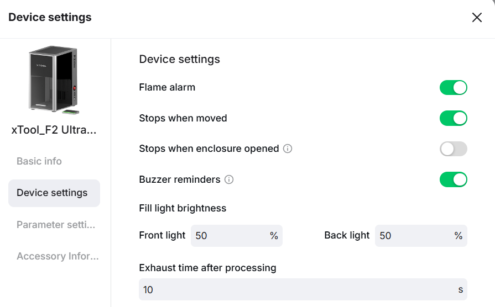495x307 pixels.
Task: Click info icon next to Buzzer reminders
Action: (229, 180)
